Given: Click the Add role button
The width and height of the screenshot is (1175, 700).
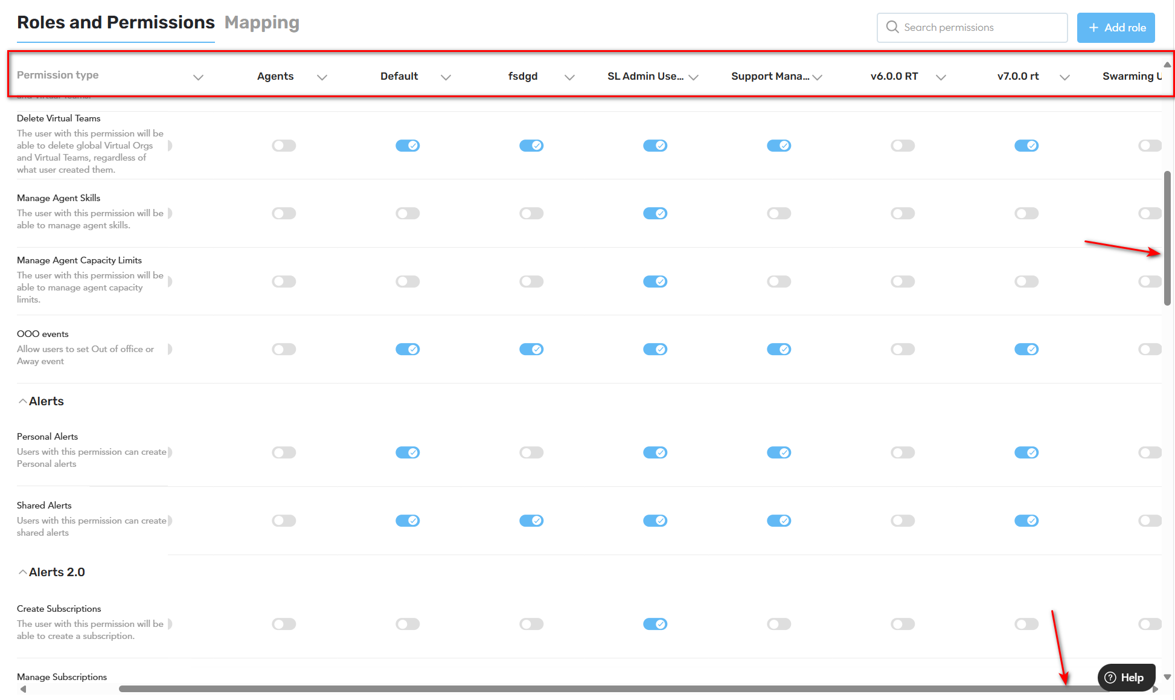Looking at the screenshot, I should click(x=1115, y=28).
